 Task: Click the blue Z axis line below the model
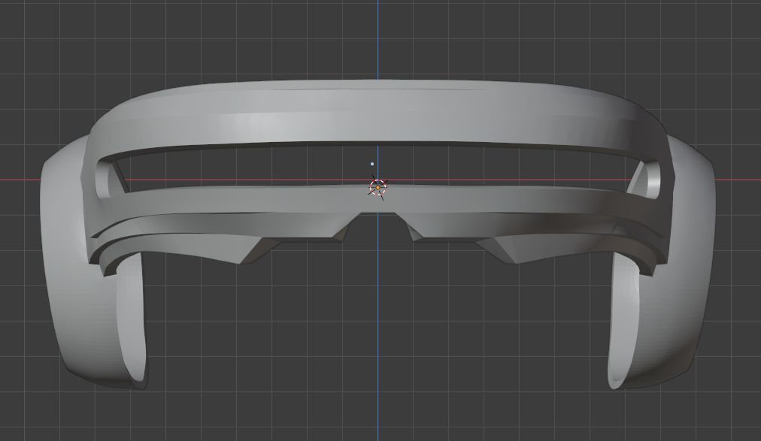pyautogui.click(x=377, y=413)
